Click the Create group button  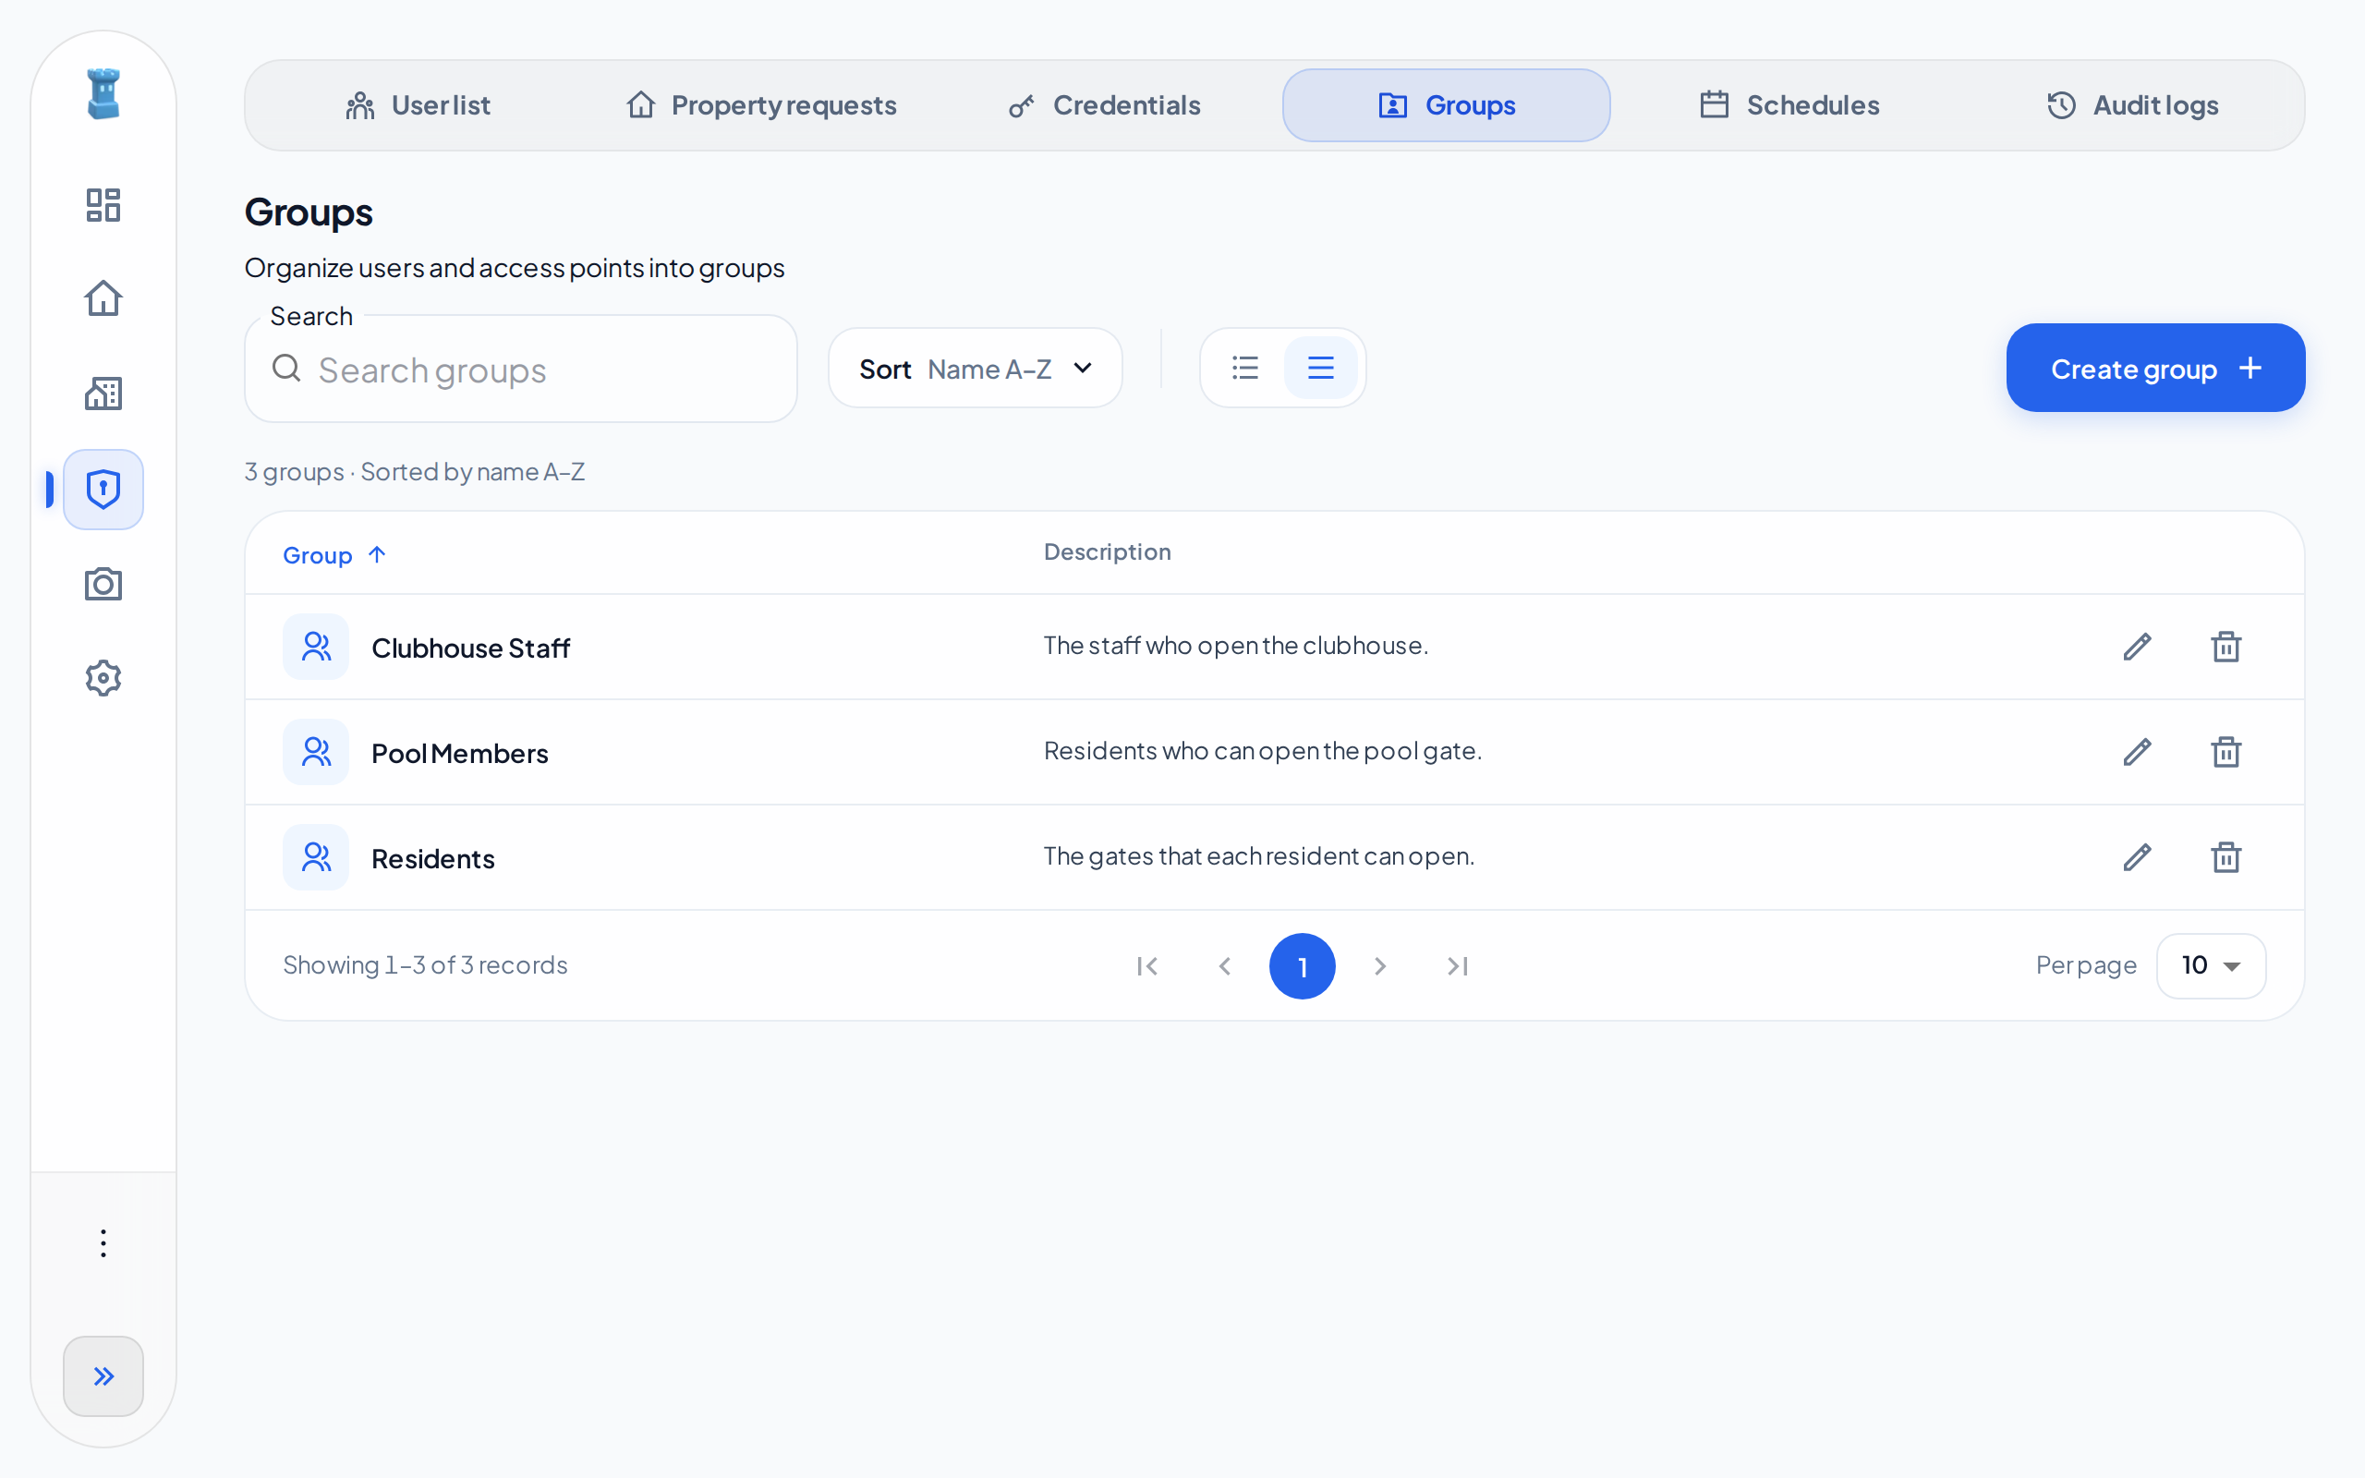click(x=2155, y=369)
